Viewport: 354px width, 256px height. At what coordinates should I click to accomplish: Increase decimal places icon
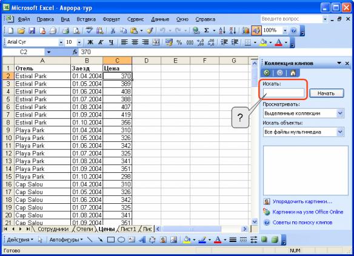point(201,42)
